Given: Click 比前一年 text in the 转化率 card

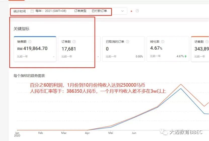Looking at the screenshot, I should 155,56.
